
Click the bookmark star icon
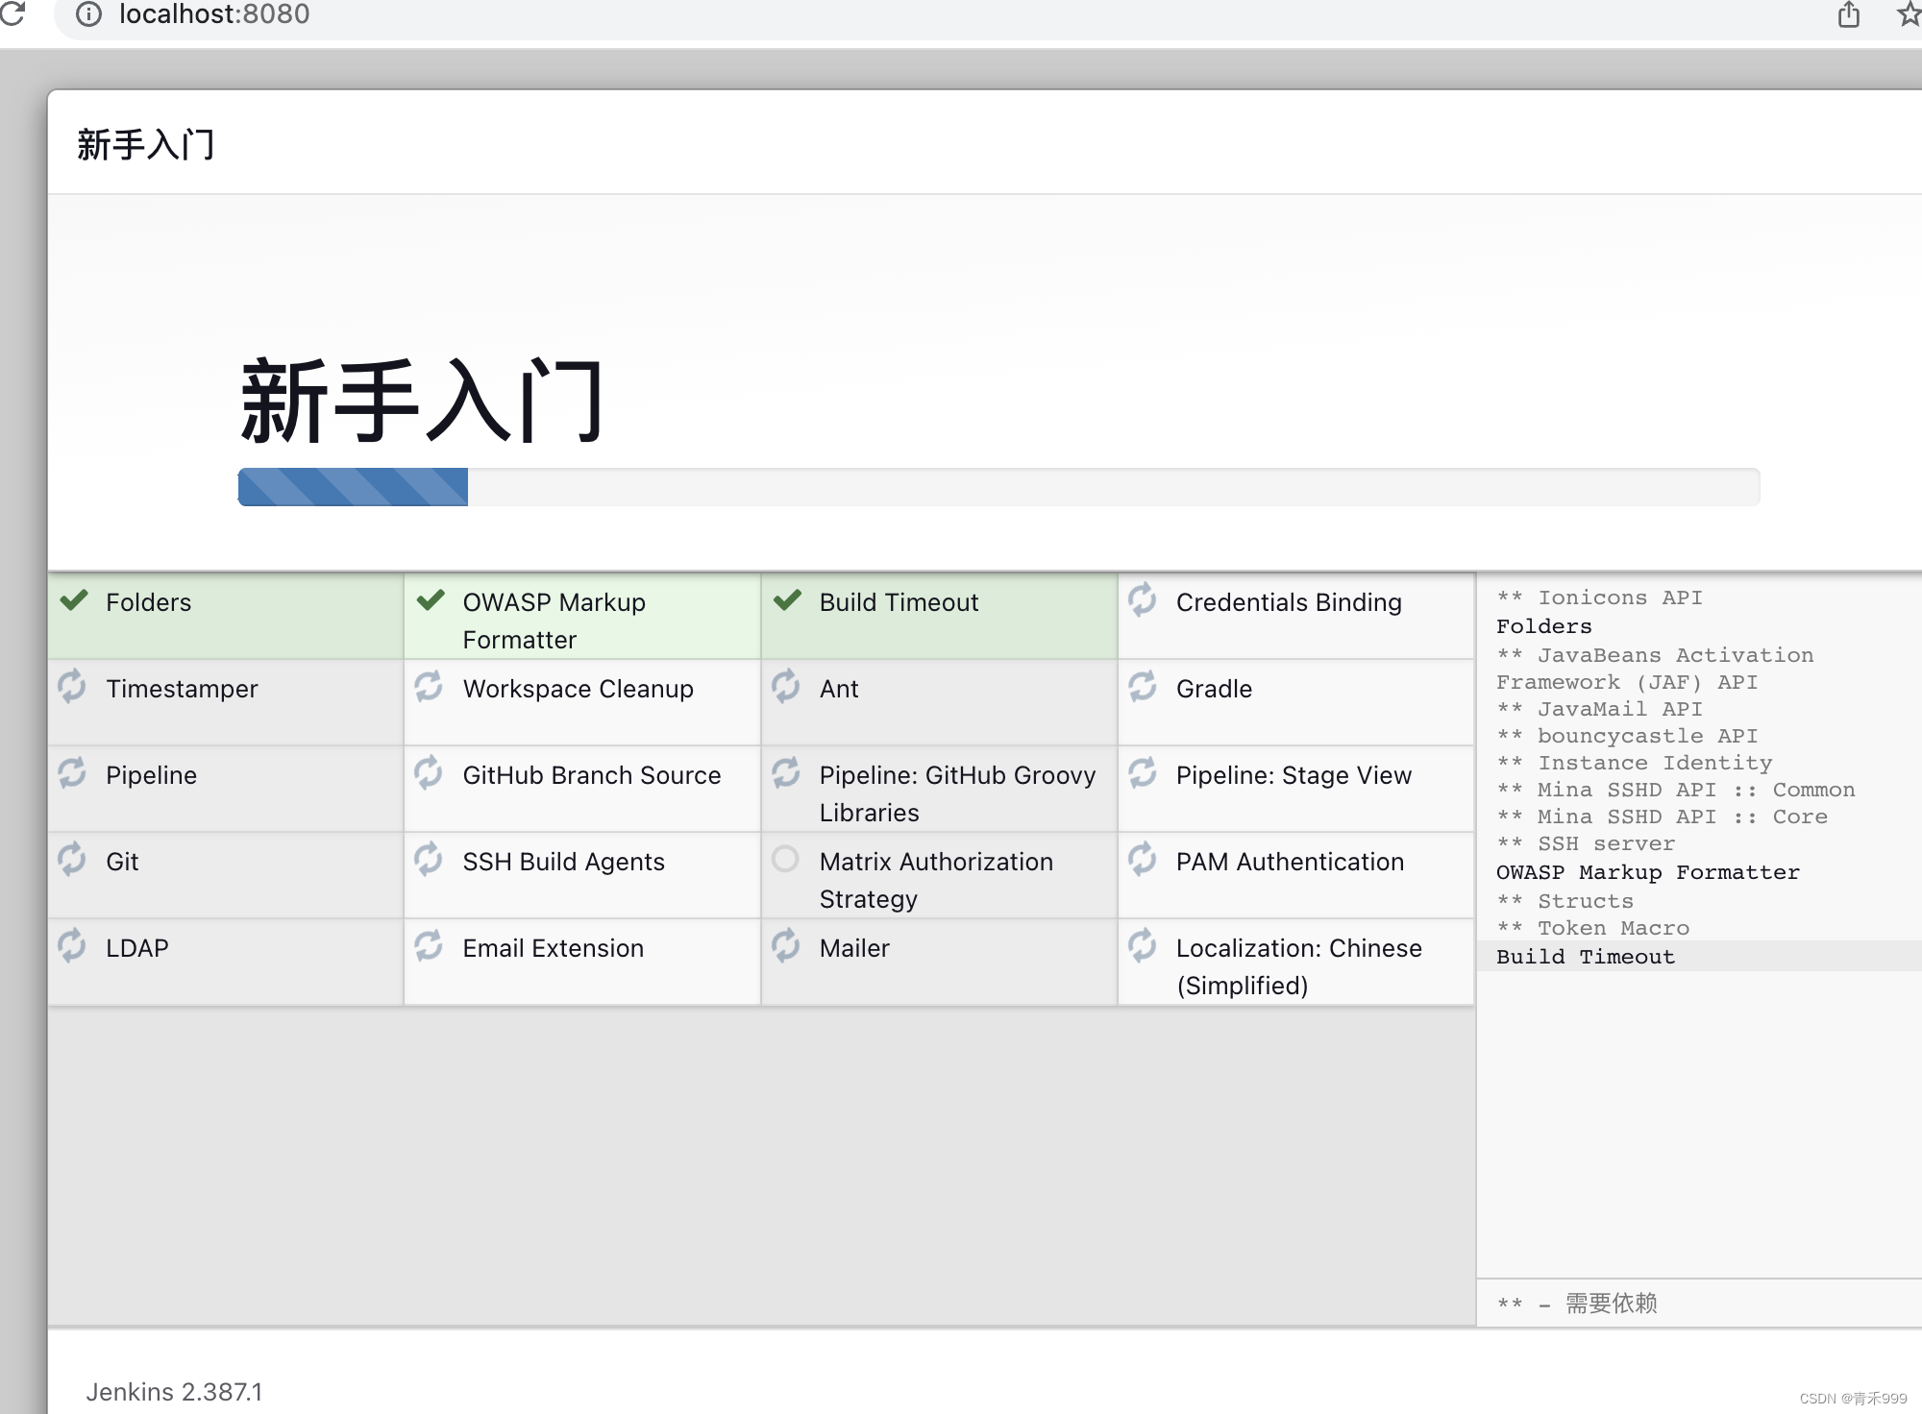click(x=1909, y=14)
